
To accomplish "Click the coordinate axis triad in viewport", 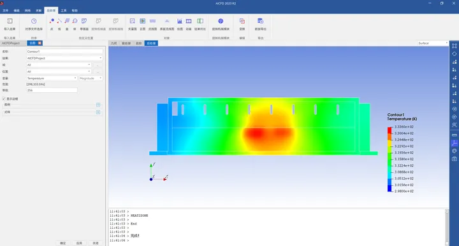I will tap(158, 172).
